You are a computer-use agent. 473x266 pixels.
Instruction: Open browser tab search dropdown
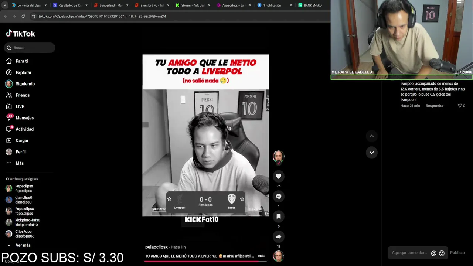click(x=4, y=5)
